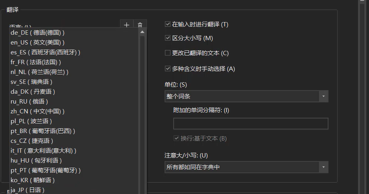Choose es_ES (西班牙语(西班牙)) entry

point(74,53)
